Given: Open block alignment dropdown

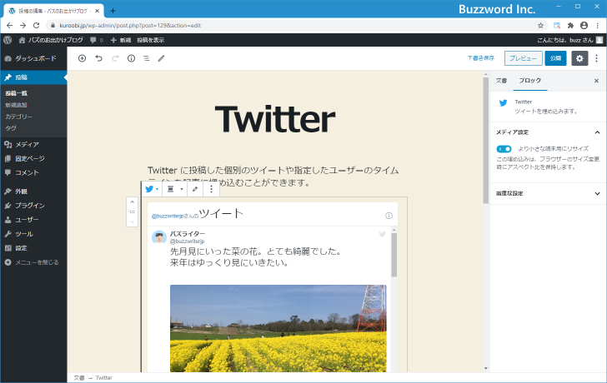Looking at the screenshot, I should (174, 189).
